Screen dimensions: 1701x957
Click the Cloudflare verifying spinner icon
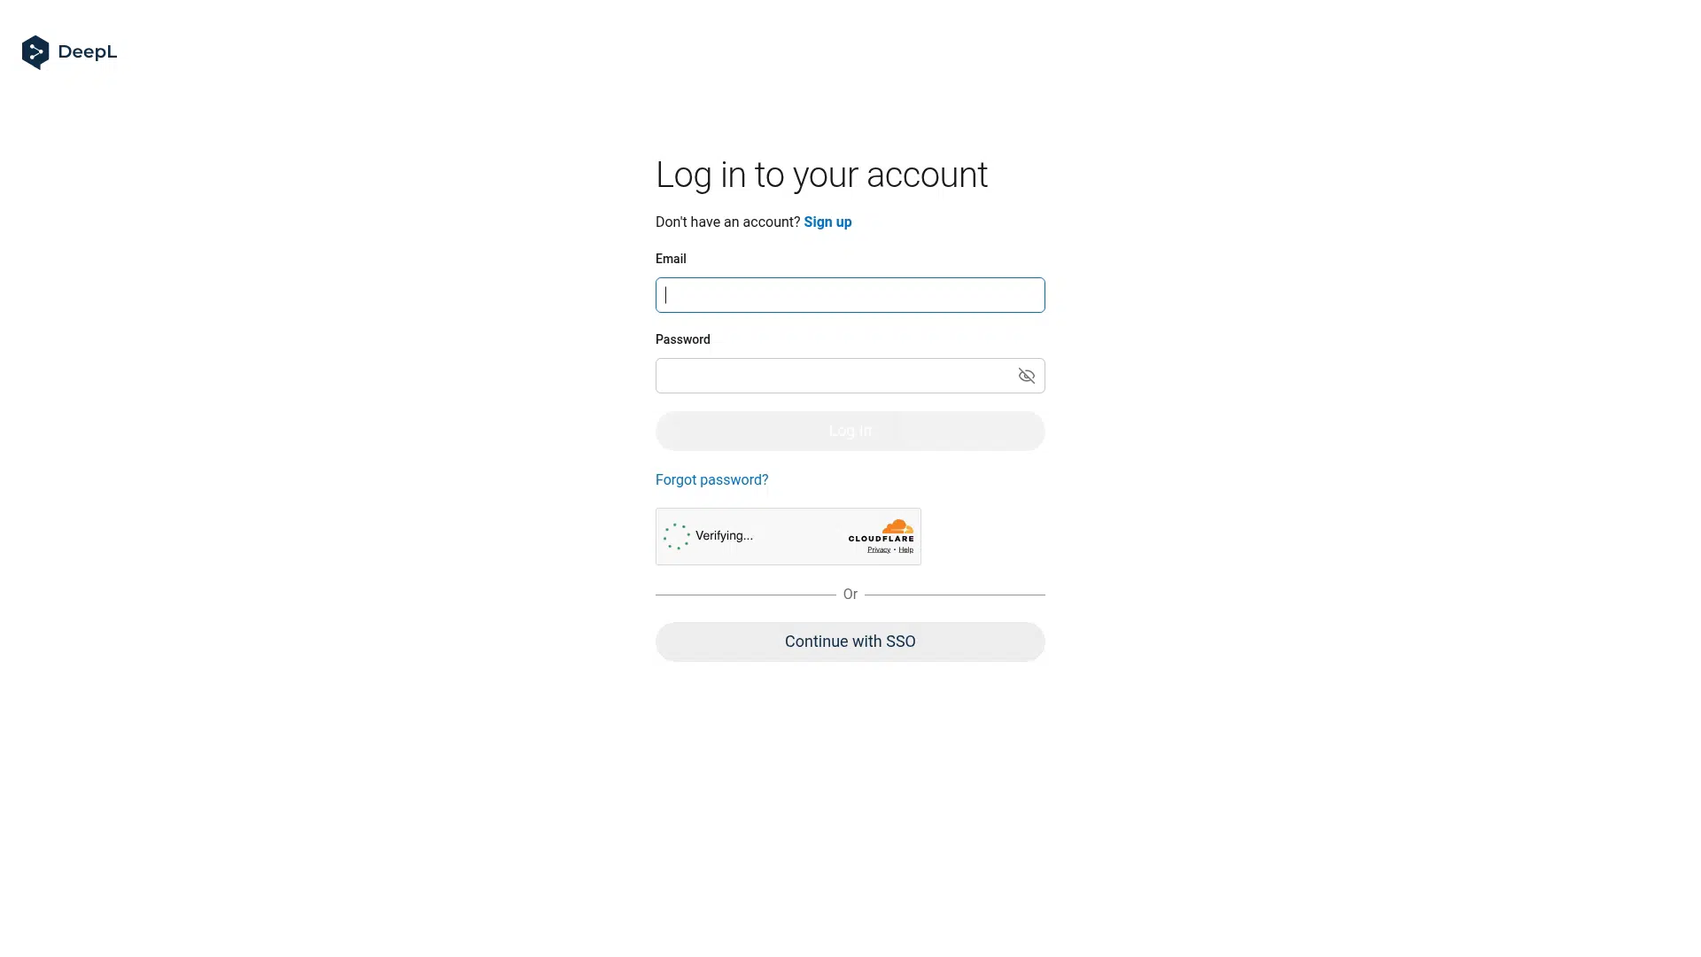click(677, 536)
